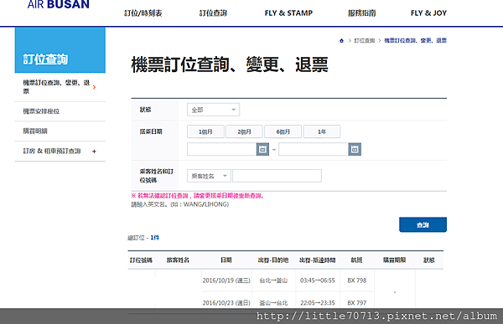Open the 訂位/時刻表 menu

coord(143,13)
